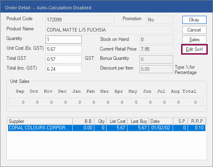Select the CORAL COLOURS CORPOR... supplier row
The width and height of the screenshot is (213, 167).
[106, 128]
